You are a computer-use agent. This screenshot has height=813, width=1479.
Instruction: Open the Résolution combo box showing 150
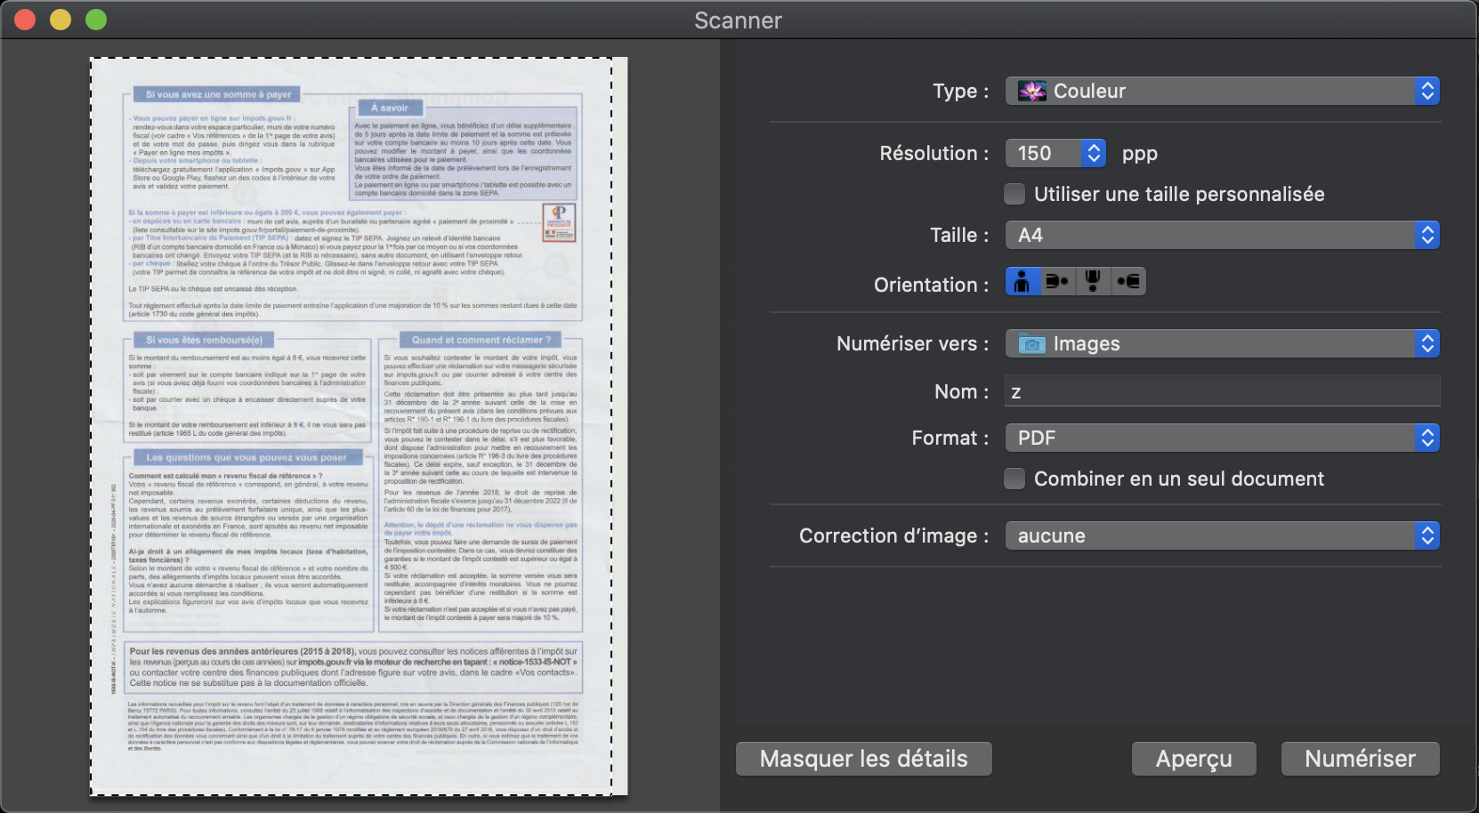(1055, 153)
